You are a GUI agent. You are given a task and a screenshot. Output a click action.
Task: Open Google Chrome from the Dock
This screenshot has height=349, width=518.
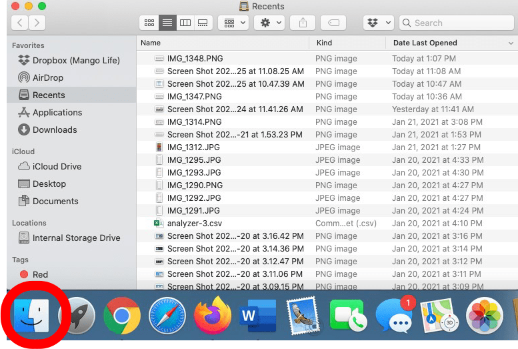(121, 315)
